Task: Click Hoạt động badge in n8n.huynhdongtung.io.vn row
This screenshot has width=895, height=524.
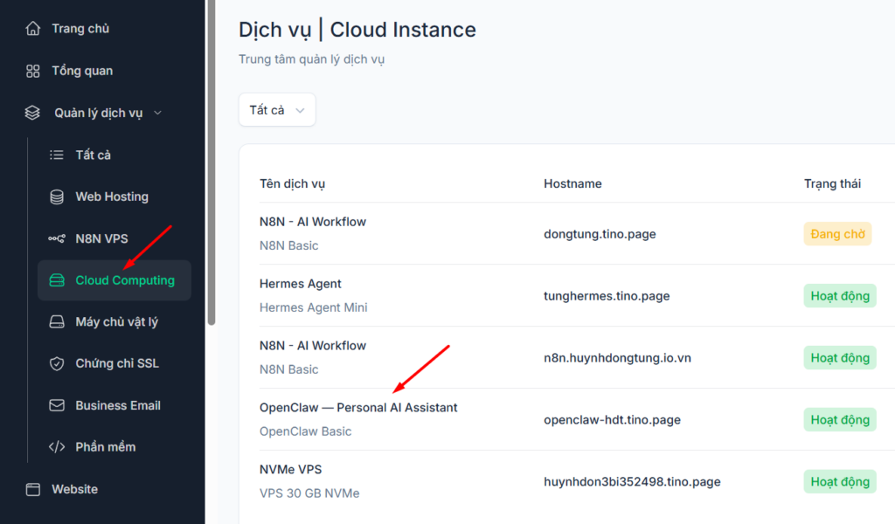Action: [840, 358]
